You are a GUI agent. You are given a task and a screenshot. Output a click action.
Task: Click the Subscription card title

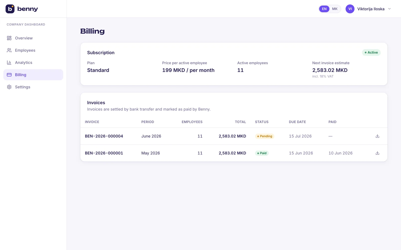click(x=101, y=53)
